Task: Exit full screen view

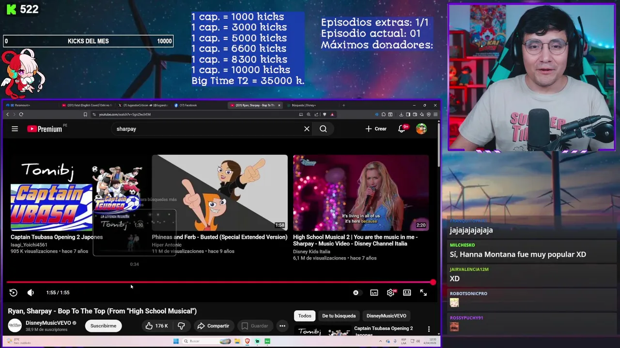Action: (x=423, y=292)
